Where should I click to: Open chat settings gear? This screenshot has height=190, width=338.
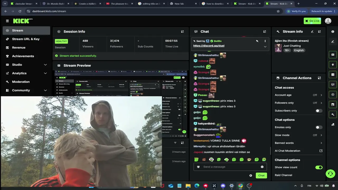[251, 175]
